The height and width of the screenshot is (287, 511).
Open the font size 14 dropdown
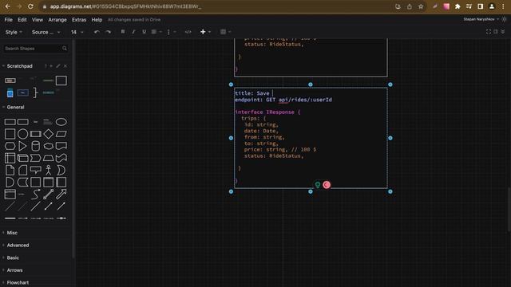pyautogui.click(x=77, y=32)
